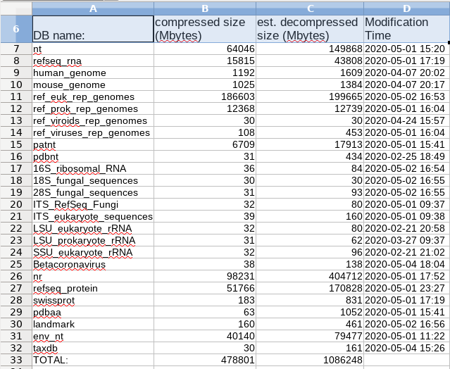450x369 pixels.
Task: Select the "Modification Time" header cell
Action: pos(406,29)
